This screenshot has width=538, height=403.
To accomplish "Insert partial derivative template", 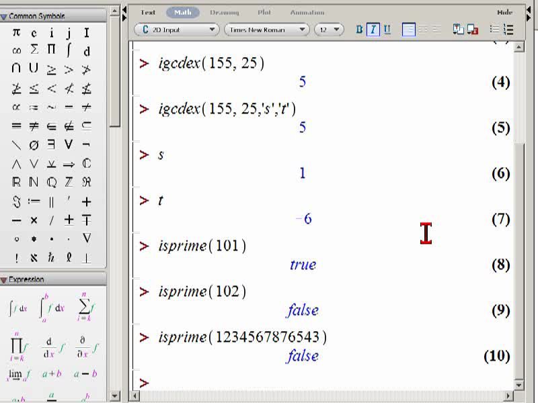I will click(x=86, y=347).
